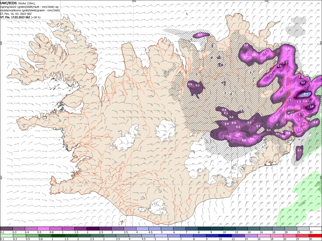The width and height of the screenshot is (322, 241).
Task: Click the darkest green swatch at 1 in bottom legend
Action: pos(58,236)
